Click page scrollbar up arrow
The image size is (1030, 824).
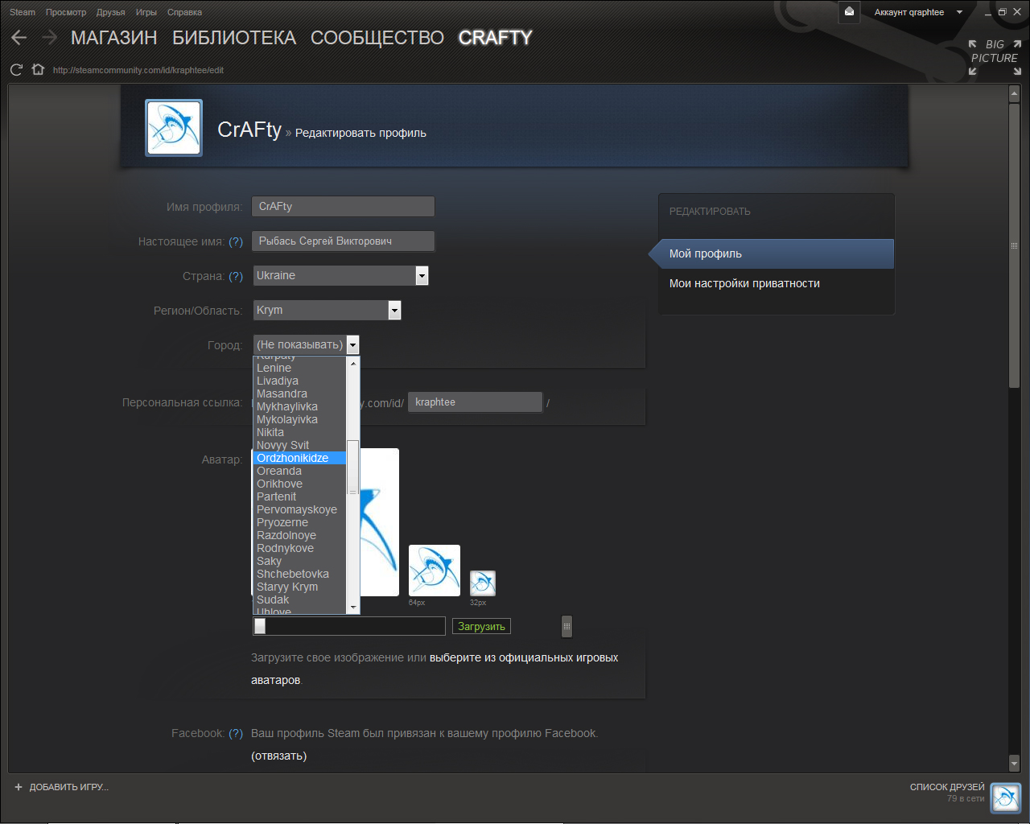tap(1014, 94)
